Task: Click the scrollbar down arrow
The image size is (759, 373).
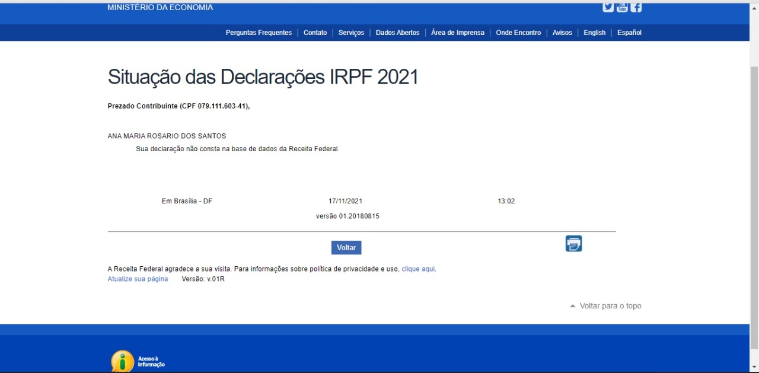Action: (x=754, y=367)
